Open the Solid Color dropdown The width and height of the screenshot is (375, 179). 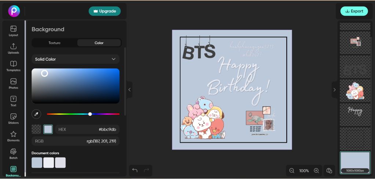pos(75,59)
